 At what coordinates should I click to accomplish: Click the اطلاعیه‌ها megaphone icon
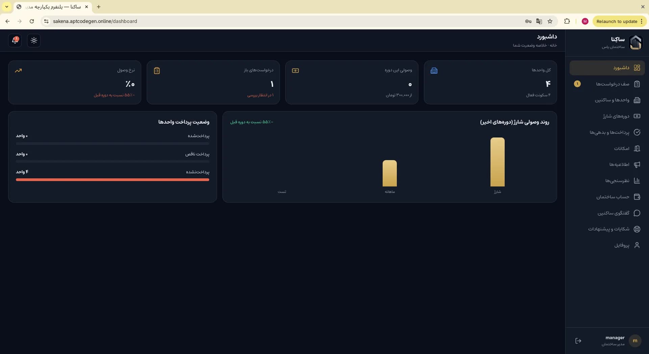point(637,165)
